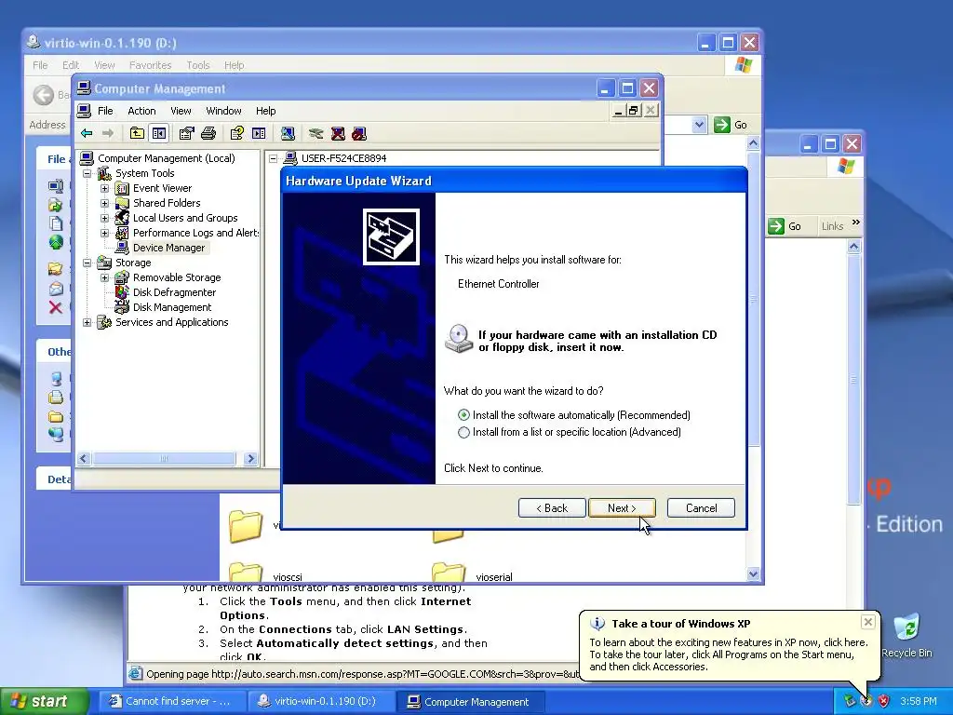The image size is (953, 715).
Task: Open Favorites menu in virtio-win window
Action: pos(150,65)
